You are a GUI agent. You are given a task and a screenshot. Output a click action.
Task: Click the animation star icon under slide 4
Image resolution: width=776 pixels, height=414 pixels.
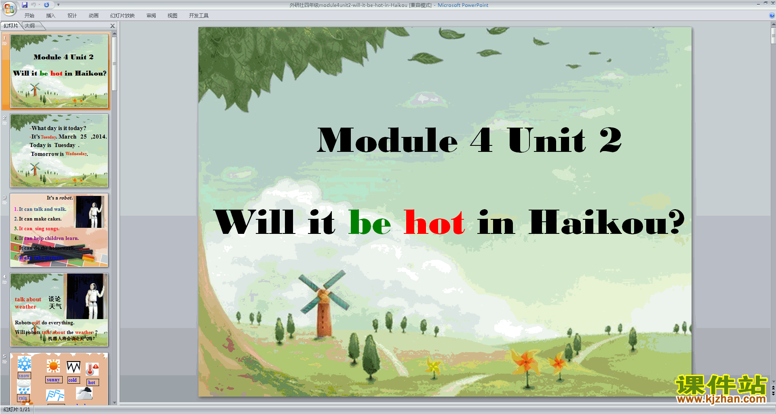pos(5,282)
